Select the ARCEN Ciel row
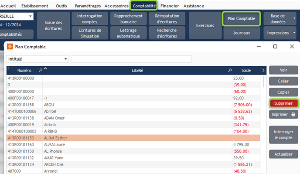The image size is (300, 174). [x=133, y=164]
